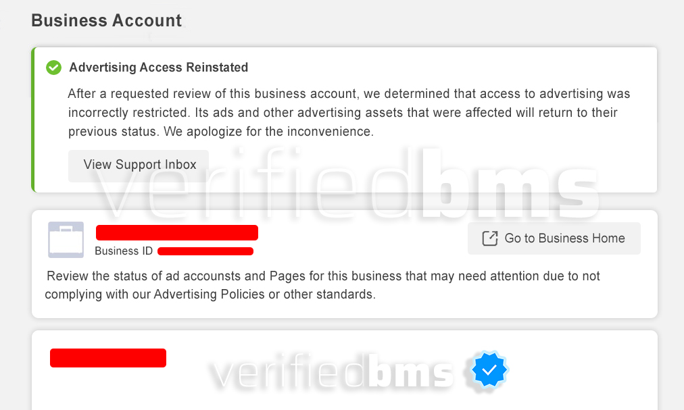Select the Business Account page heading
The height and width of the screenshot is (410, 684).
point(106,20)
